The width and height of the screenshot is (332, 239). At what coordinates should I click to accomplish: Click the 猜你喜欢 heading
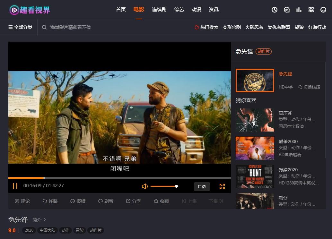coord(246,100)
